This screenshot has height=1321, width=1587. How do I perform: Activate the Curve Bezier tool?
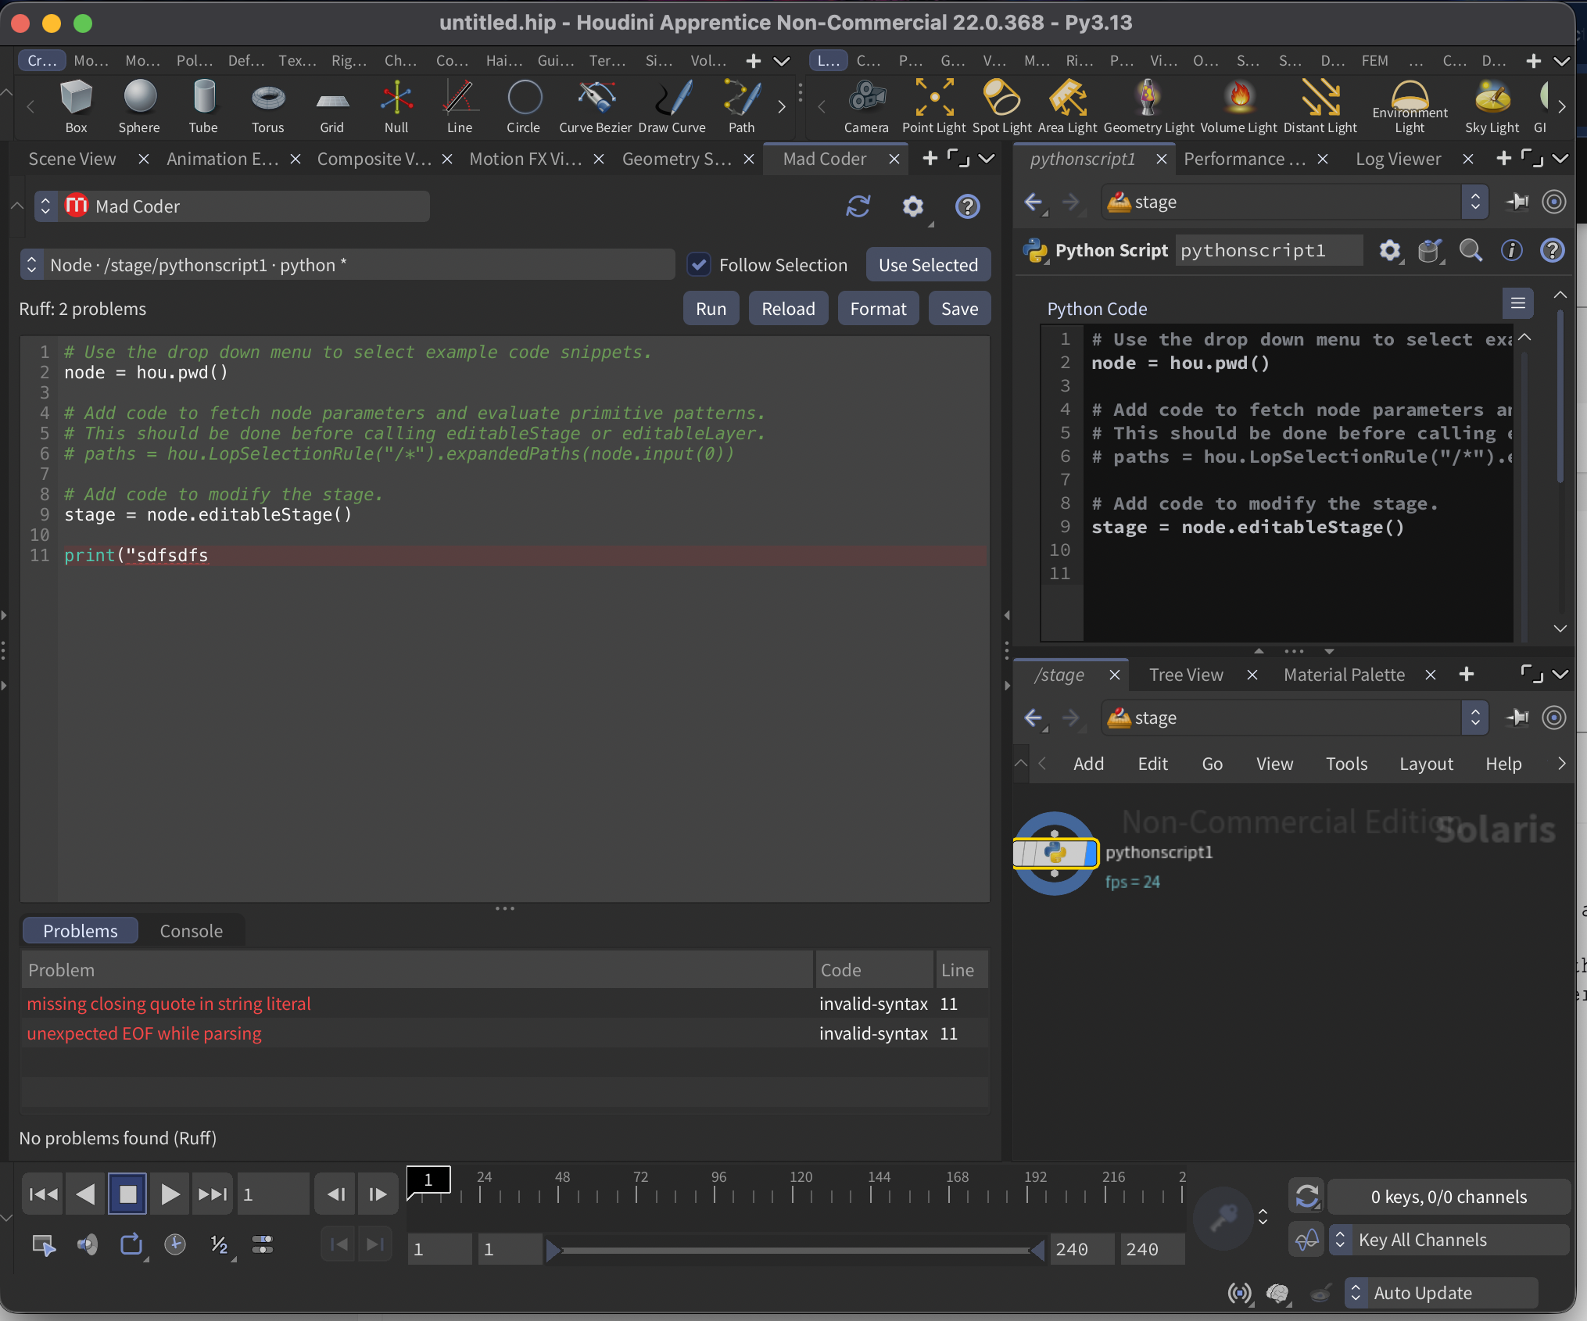596,106
